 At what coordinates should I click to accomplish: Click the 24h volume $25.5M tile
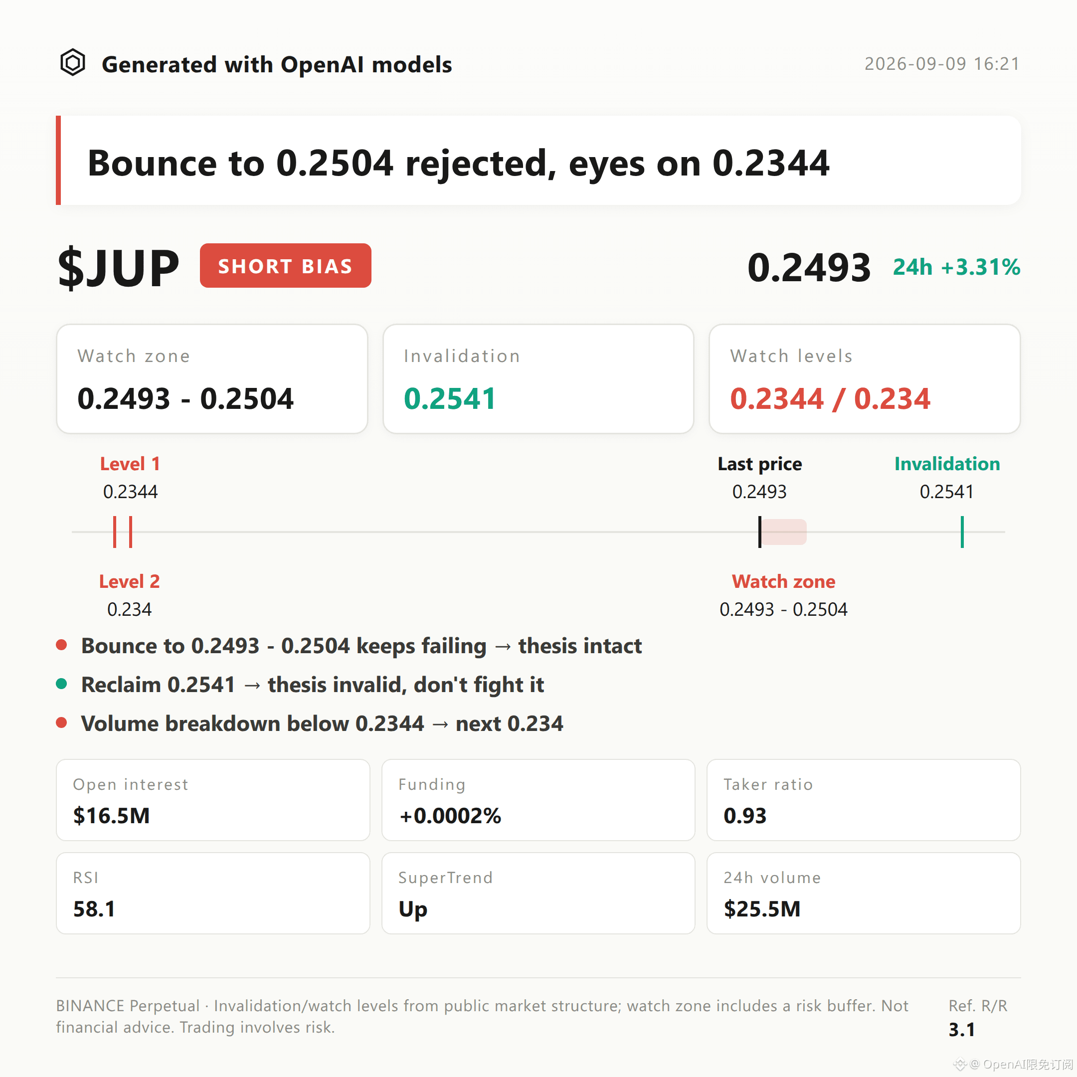pyautogui.click(x=864, y=893)
